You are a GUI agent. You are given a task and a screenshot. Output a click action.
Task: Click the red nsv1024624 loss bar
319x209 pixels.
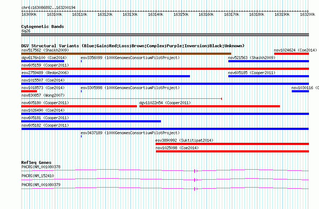291,54
